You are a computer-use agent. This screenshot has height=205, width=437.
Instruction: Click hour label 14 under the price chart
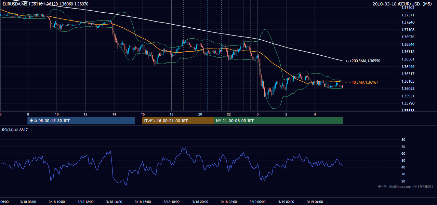(114, 114)
